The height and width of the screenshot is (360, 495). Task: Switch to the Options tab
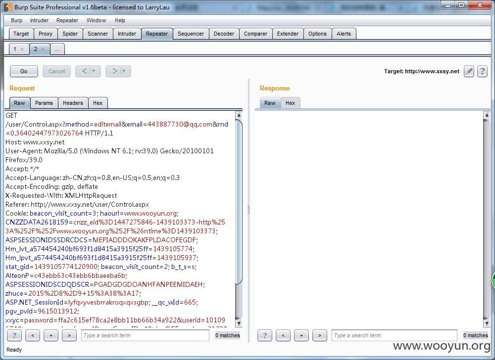coord(317,34)
